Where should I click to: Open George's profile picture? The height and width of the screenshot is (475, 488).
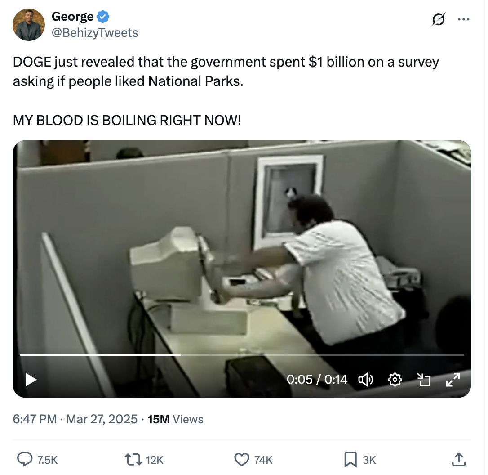point(29,25)
